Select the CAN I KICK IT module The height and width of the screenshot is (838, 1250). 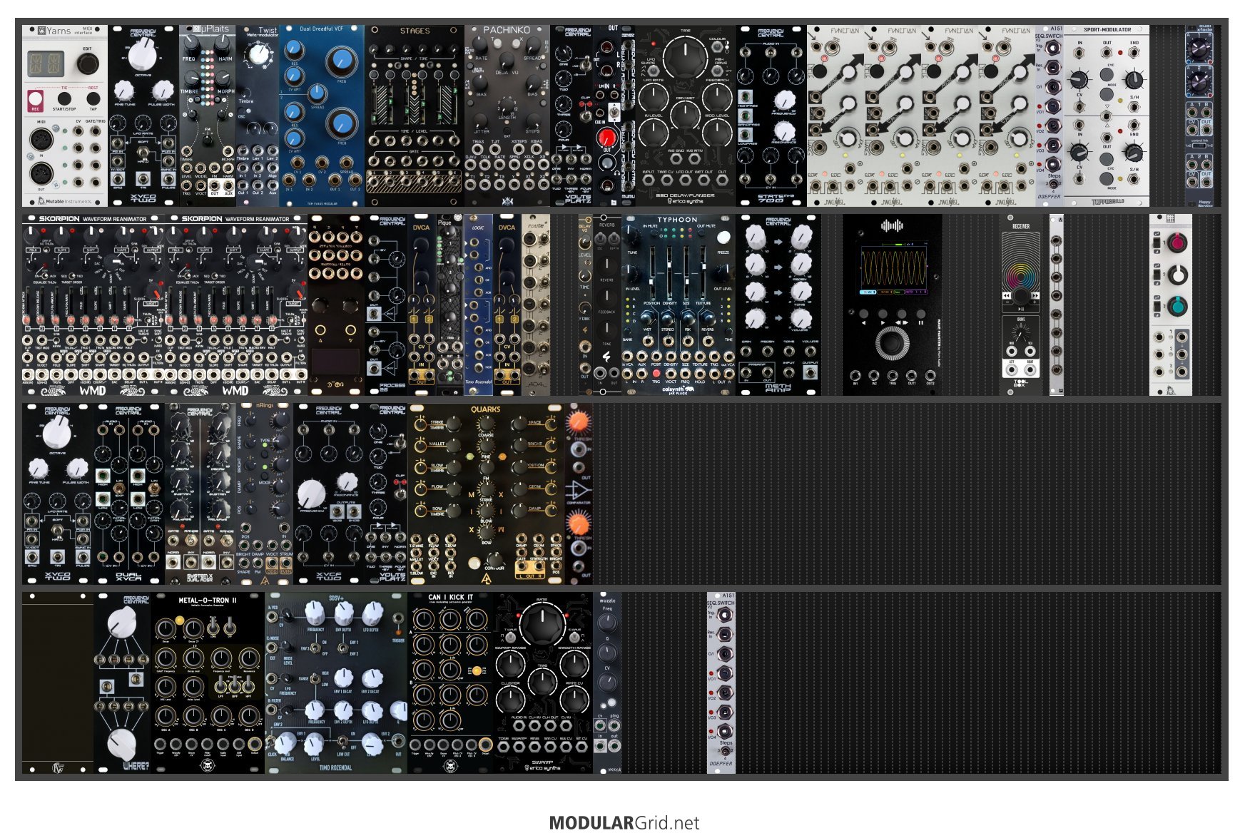(x=450, y=683)
